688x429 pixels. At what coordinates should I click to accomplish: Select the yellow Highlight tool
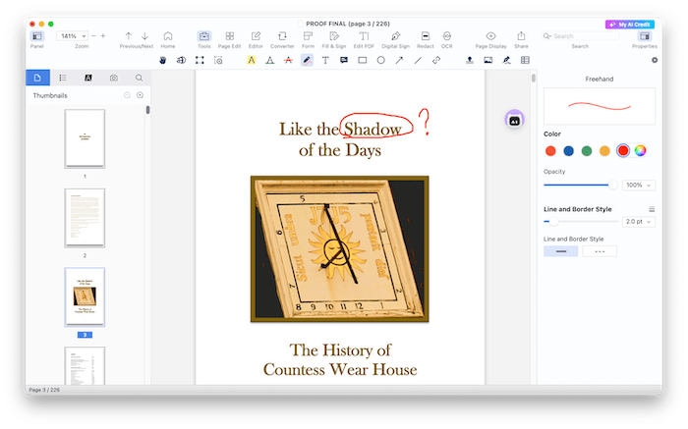pyautogui.click(x=252, y=60)
